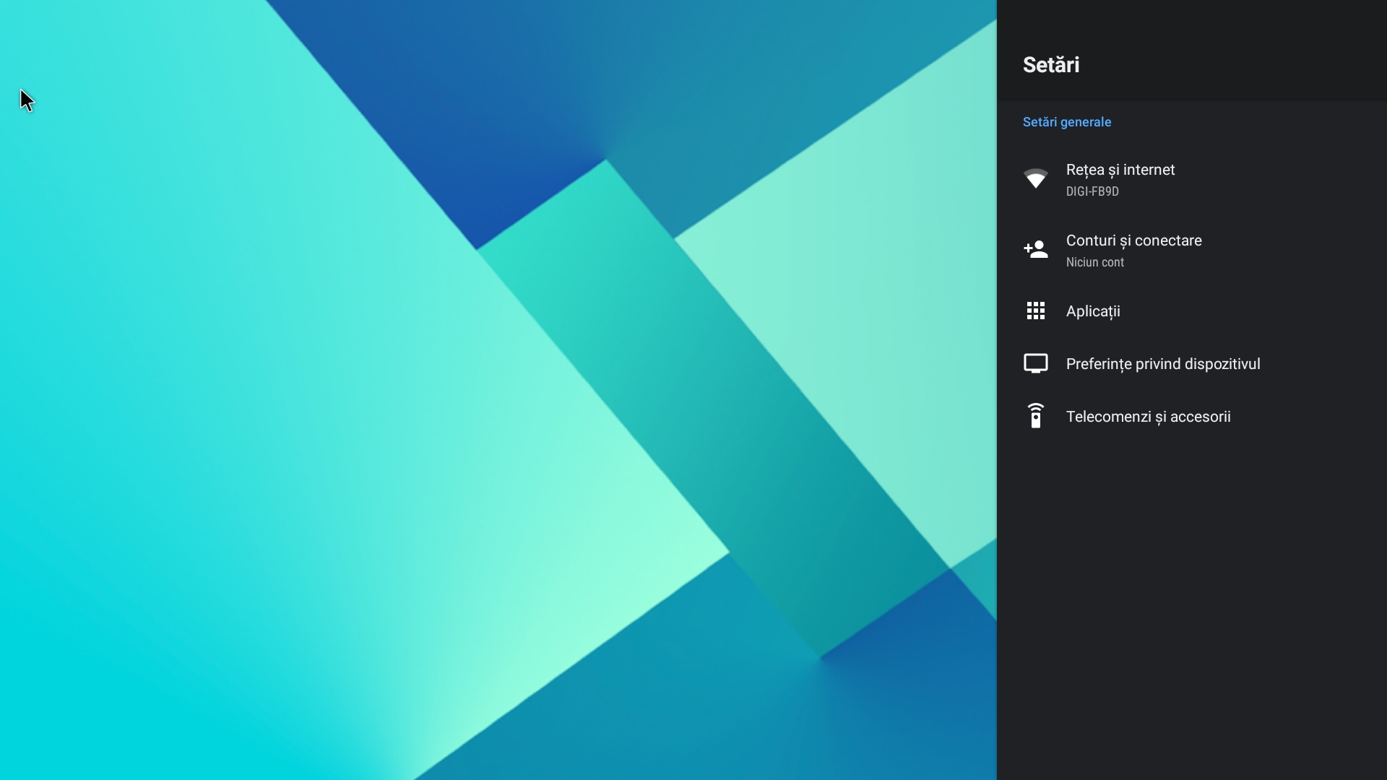
Task: Click the remote control icon
Action: (x=1035, y=416)
